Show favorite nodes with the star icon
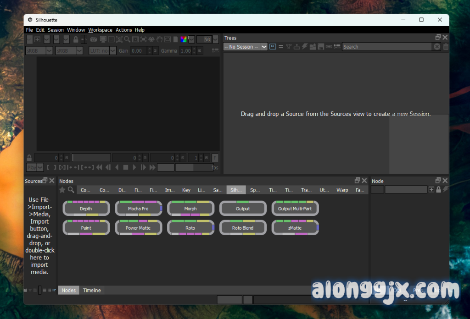The height and width of the screenshot is (319, 470). pyautogui.click(x=62, y=190)
